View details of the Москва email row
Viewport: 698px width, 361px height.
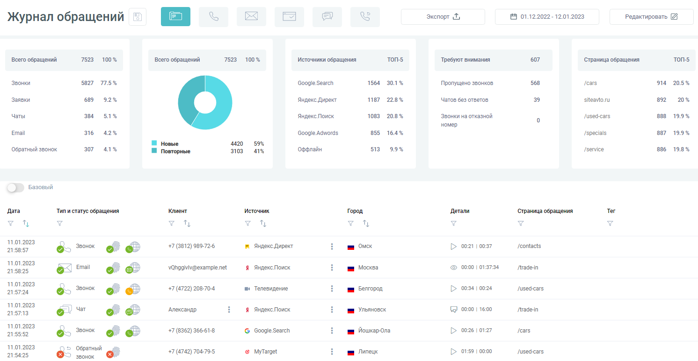point(453,268)
